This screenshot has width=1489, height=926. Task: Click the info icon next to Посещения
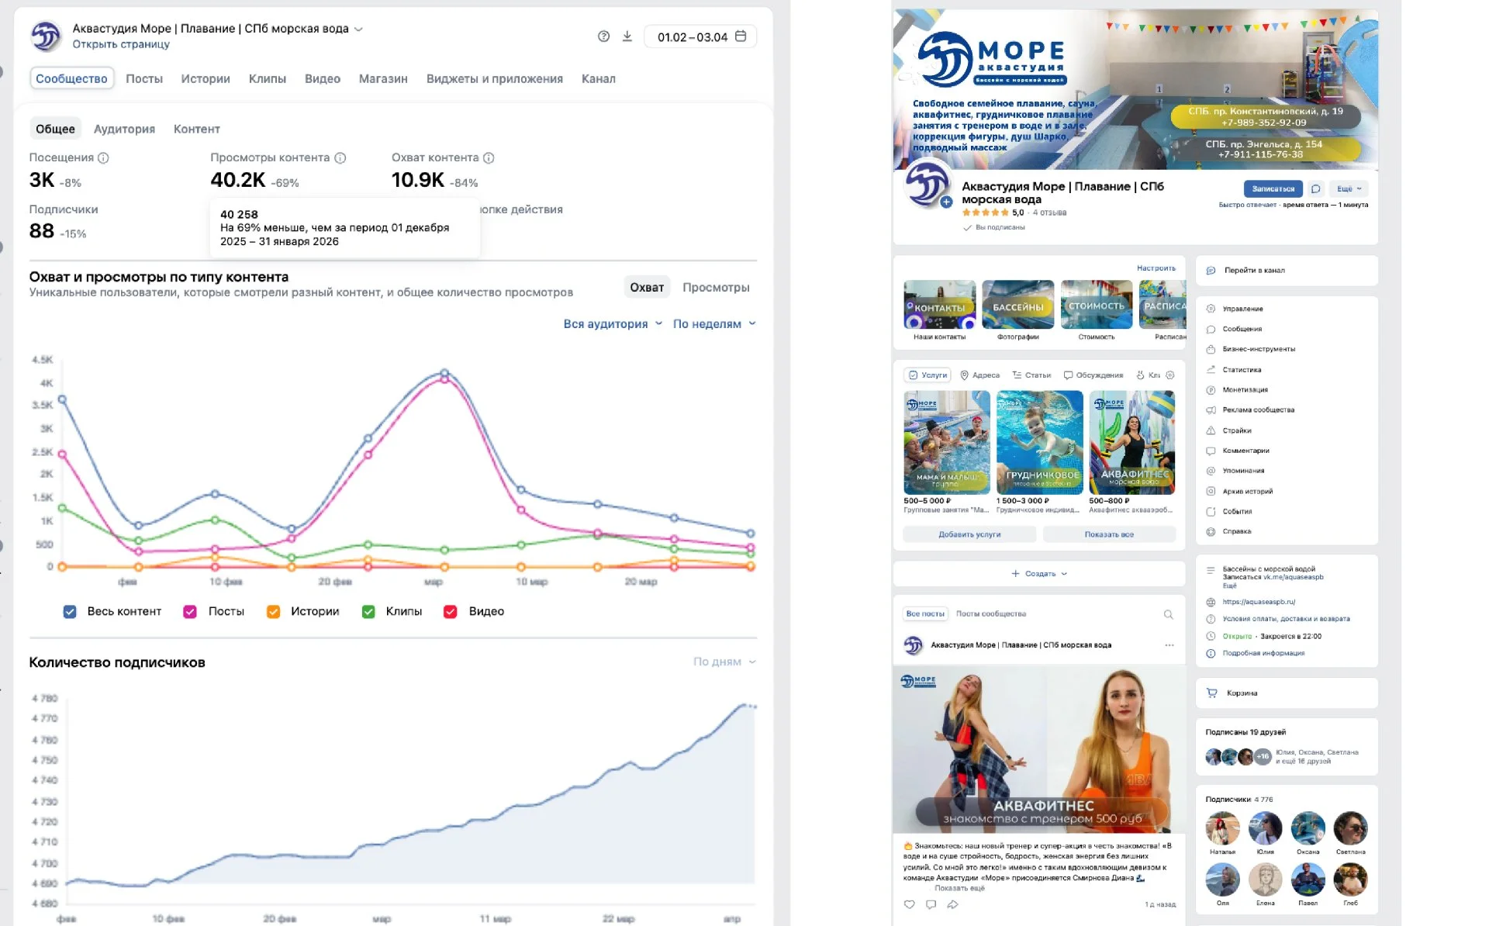103,158
